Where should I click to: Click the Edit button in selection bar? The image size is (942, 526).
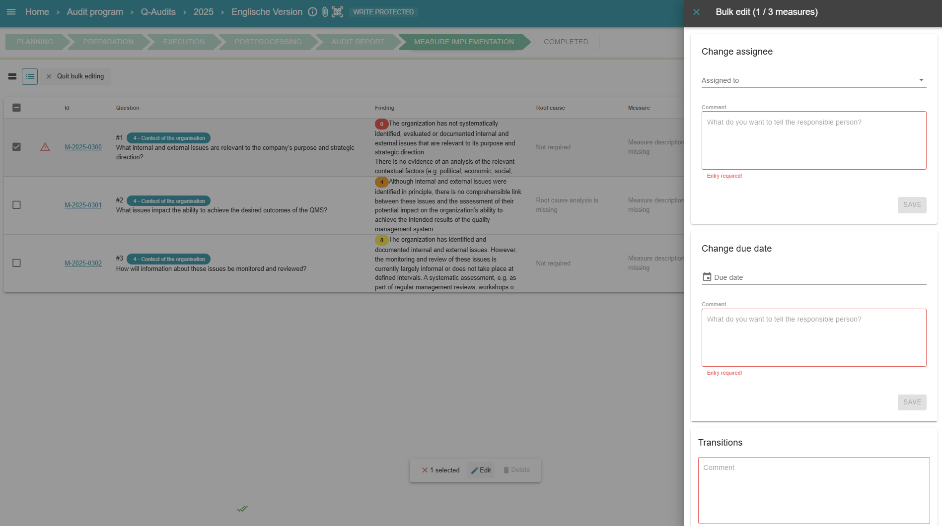click(x=481, y=470)
